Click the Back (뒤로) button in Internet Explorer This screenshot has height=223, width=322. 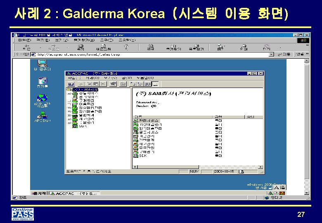coord(27,47)
